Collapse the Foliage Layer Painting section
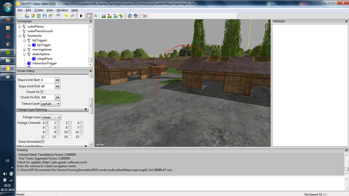 [86, 110]
